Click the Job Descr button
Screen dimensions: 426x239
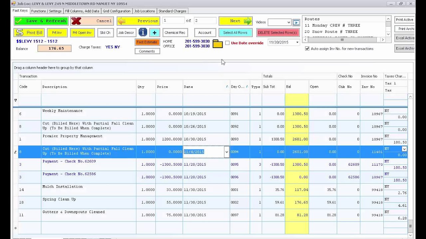click(x=126, y=33)
